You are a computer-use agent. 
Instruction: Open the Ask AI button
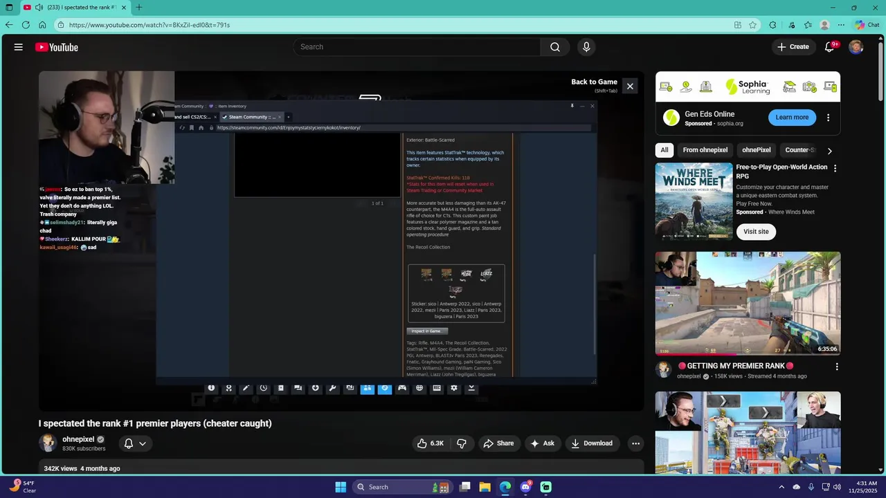(x=542, y=443)
